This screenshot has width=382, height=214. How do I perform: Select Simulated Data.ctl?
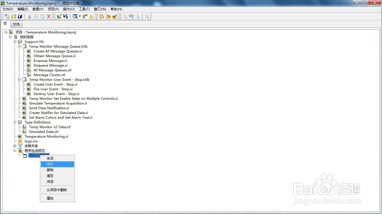click(x=44, y=132)
